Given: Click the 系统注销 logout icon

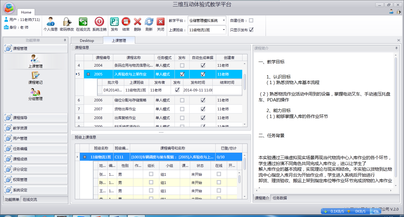Looking at the screenshot, I should coord(99,22).
